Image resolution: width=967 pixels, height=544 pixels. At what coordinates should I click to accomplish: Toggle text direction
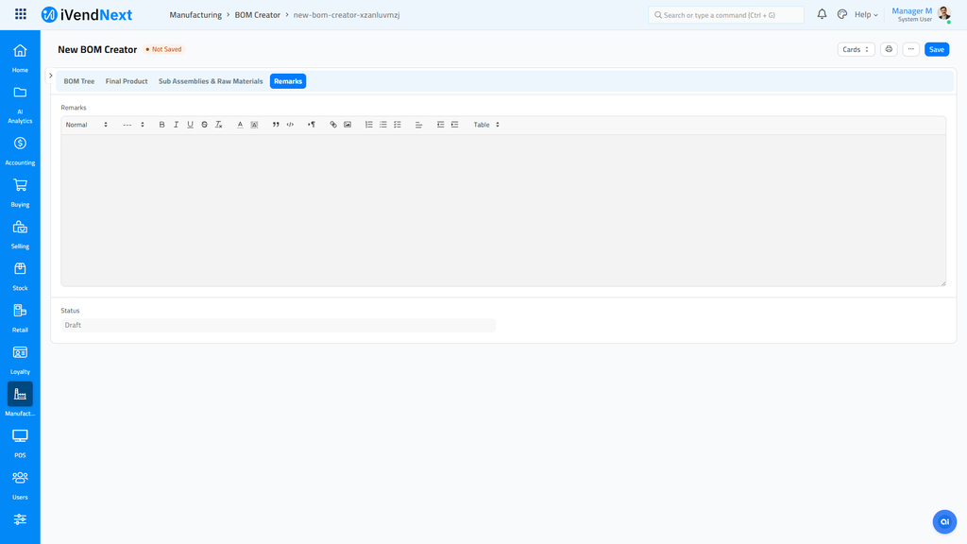(x=312, y=125)
